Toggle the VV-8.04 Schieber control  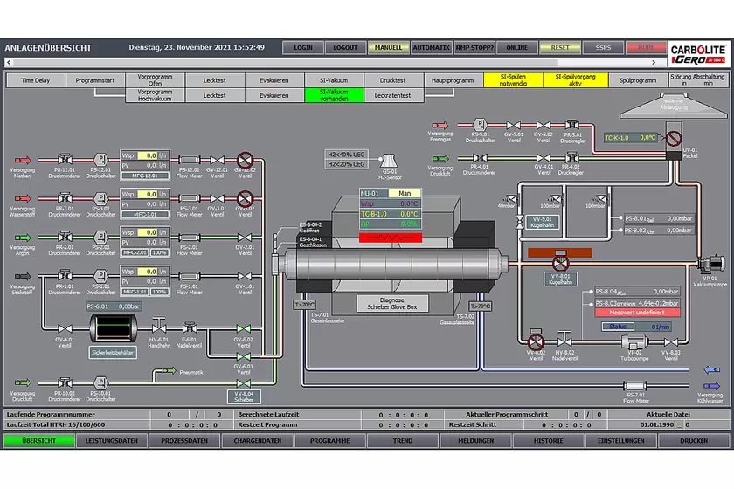244,396
